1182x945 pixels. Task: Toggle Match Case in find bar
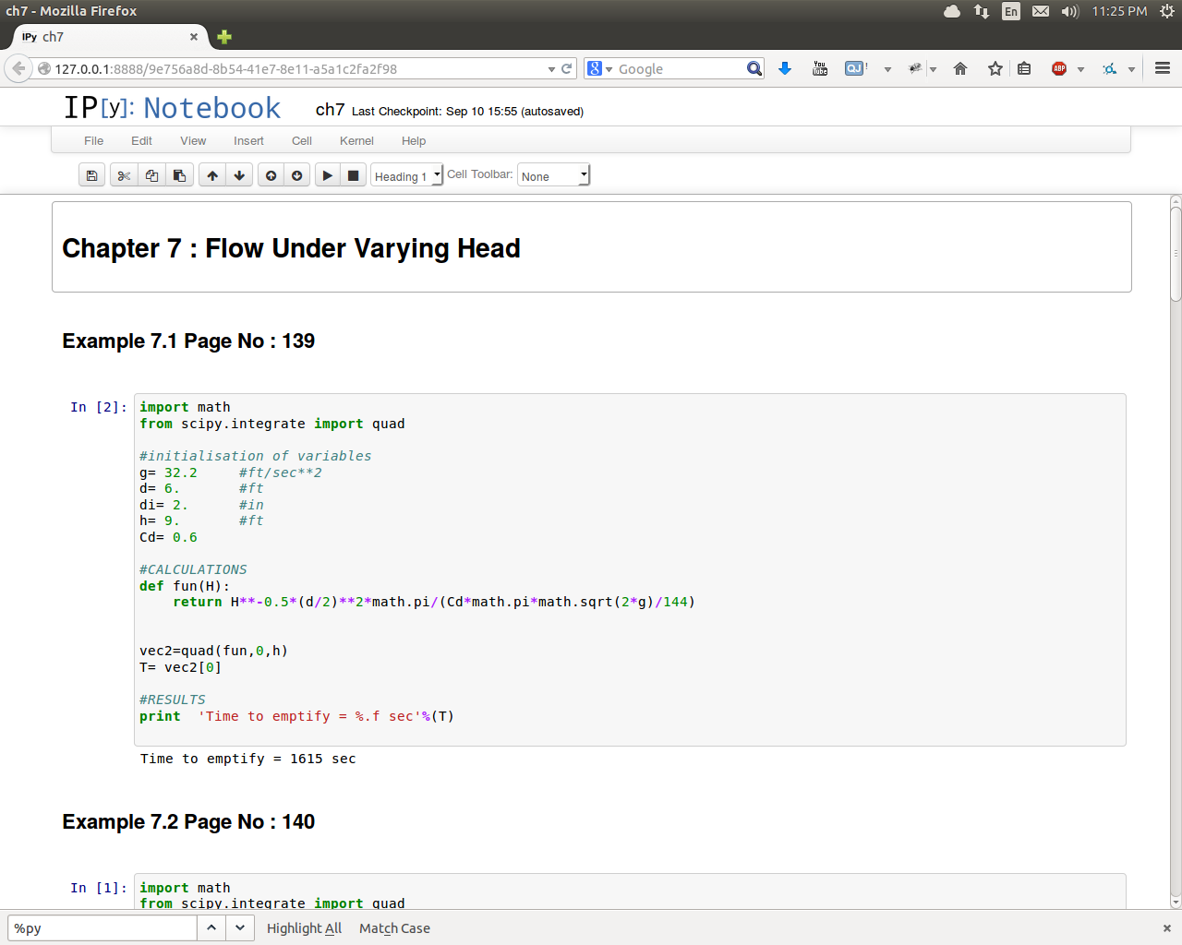394,928
